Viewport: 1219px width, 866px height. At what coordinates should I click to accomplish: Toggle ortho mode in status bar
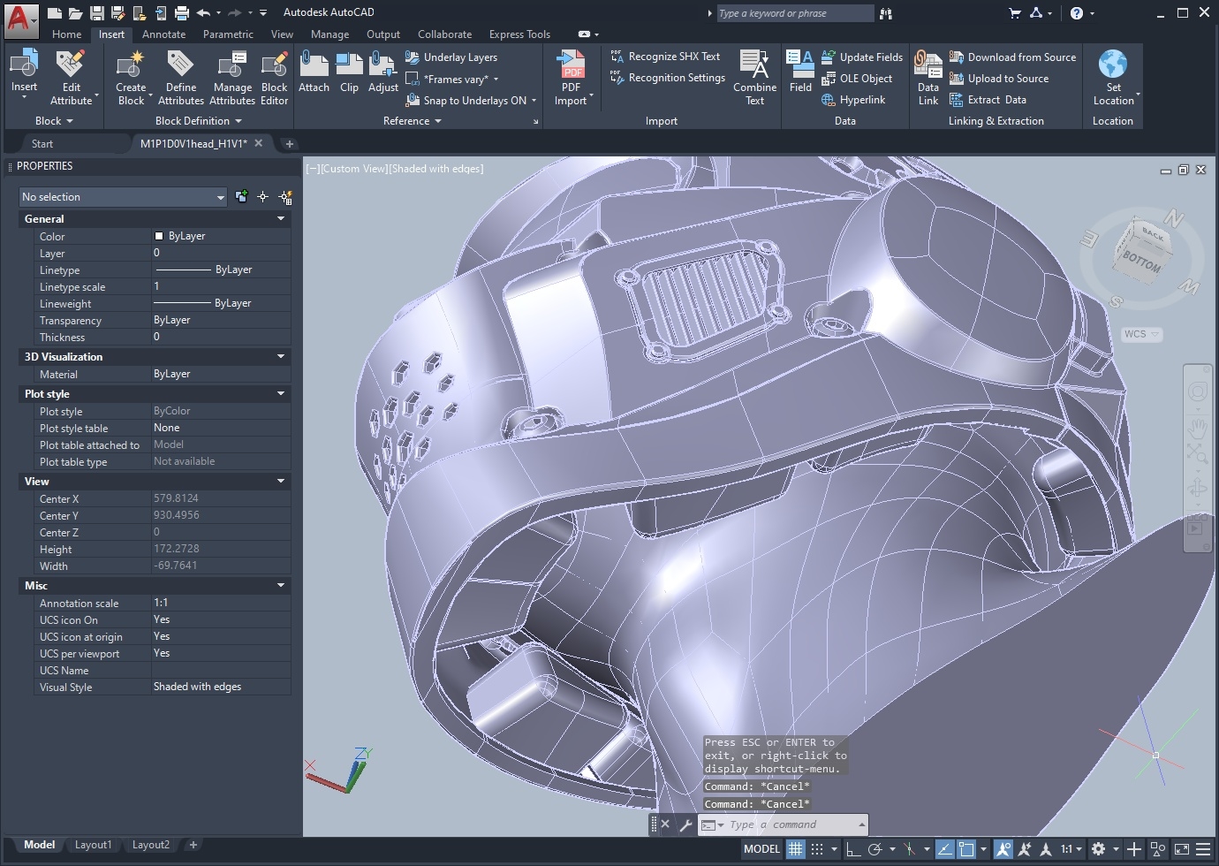[x=853, y=849]
